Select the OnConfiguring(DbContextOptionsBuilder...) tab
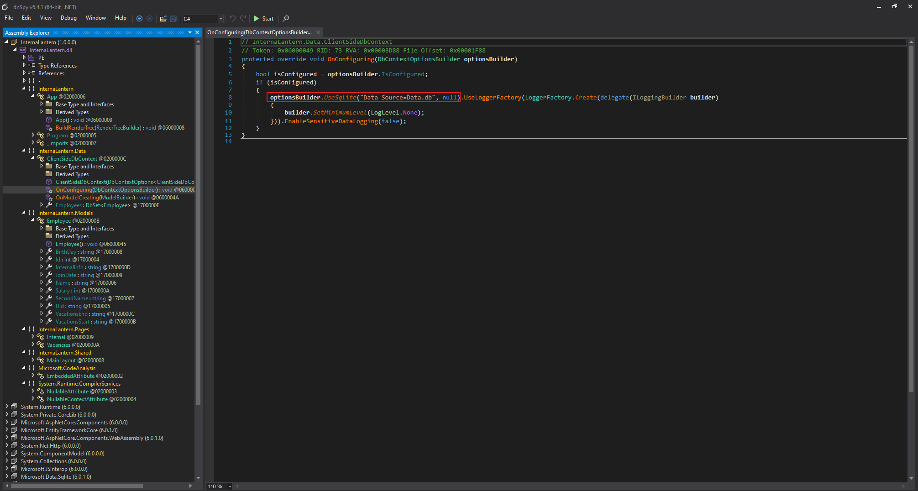Image resolution: width=918 pixels, height=491 pixels. [259, 32]
